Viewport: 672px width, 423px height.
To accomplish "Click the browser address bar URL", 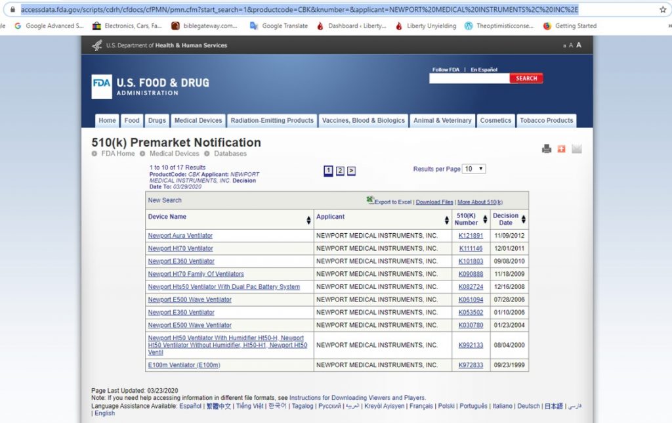I will [299, 9].
